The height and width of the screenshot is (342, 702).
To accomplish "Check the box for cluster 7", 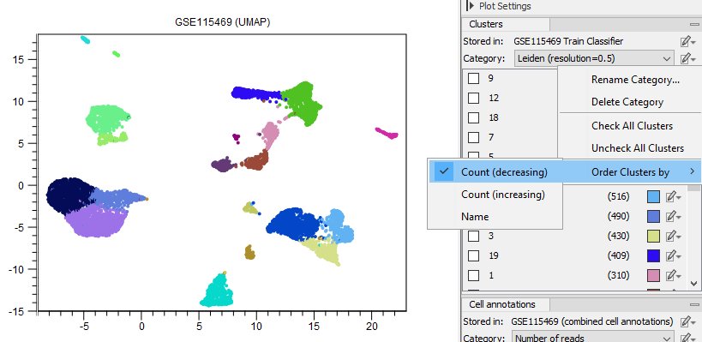I will tap(473, 137).
